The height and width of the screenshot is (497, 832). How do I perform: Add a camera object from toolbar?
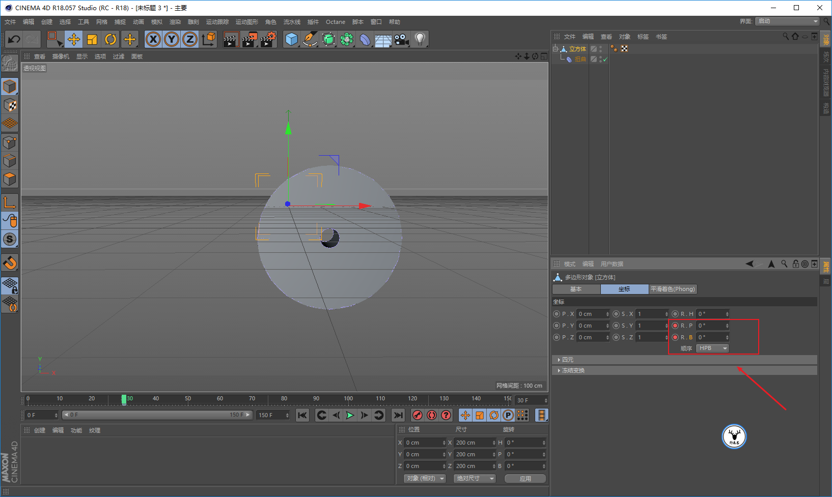(x=401, y=39)
